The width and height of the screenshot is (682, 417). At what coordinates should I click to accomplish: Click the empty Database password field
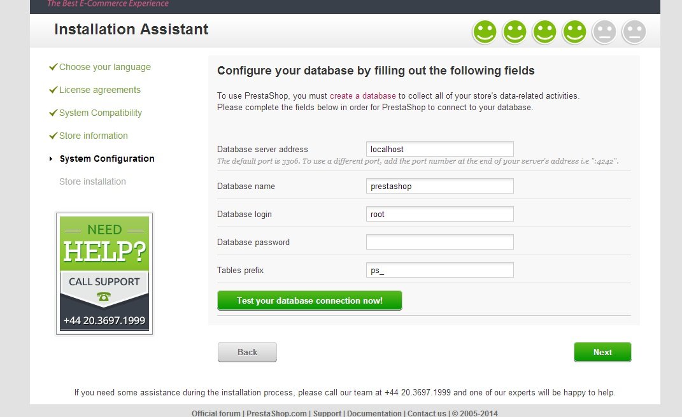tap(440, 242)
